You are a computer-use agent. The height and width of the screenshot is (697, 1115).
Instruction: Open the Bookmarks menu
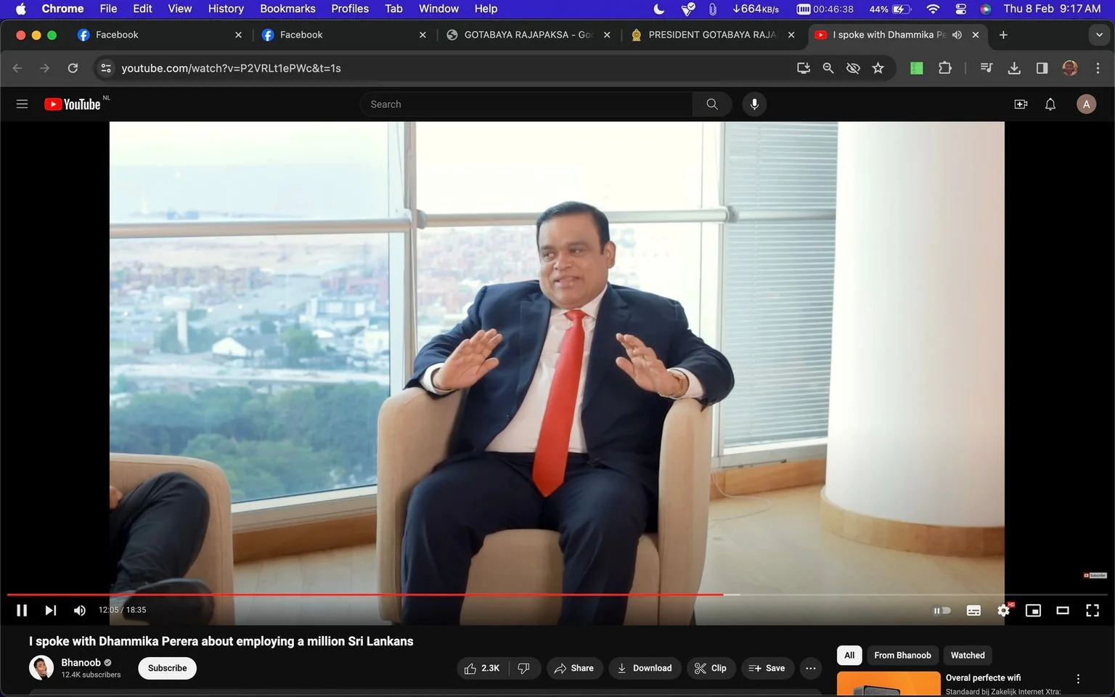pyautogui.click(x=287, y=9)
